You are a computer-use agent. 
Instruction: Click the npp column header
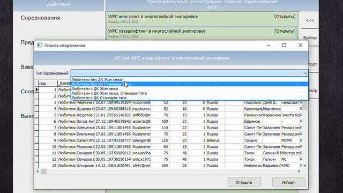click(x=48, y=84)
